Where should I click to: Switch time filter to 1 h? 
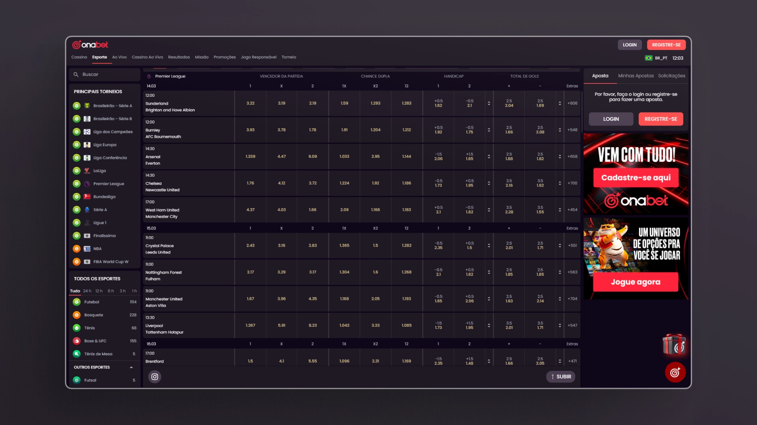coord(134,291)
